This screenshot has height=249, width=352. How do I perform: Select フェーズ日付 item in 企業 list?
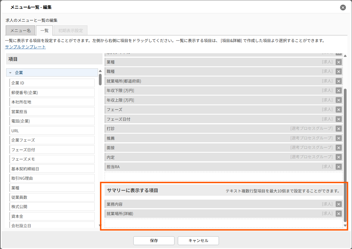click(52, 149)
